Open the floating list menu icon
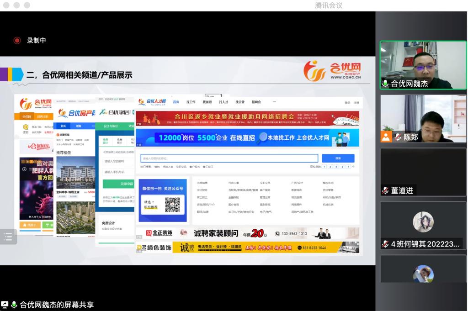Viewport: 468px width, 311px height. point(8,237)
